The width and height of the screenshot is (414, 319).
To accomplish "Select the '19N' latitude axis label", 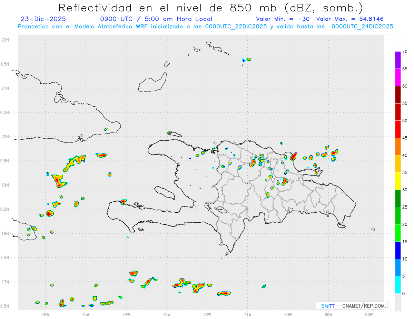I will (6, 185).
